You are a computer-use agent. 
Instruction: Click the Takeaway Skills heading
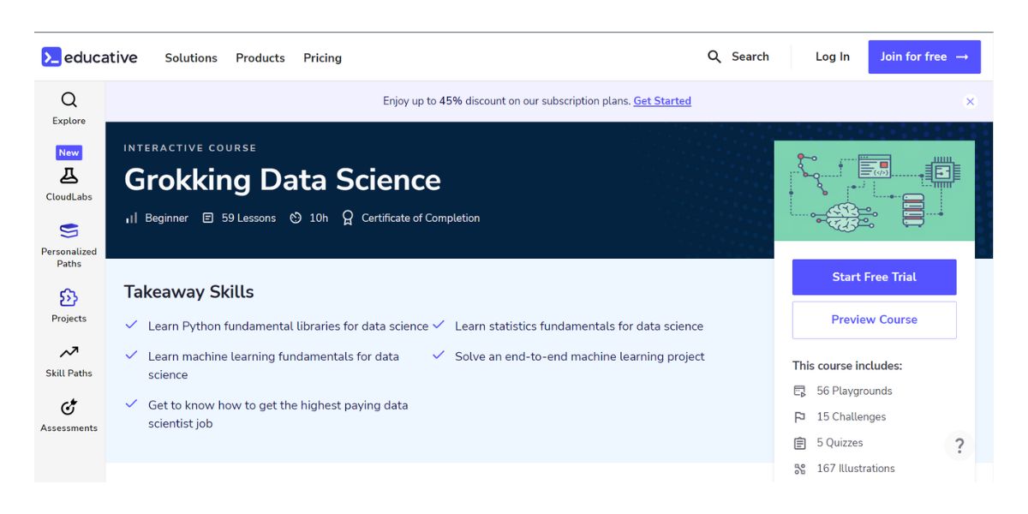point(188,291)
